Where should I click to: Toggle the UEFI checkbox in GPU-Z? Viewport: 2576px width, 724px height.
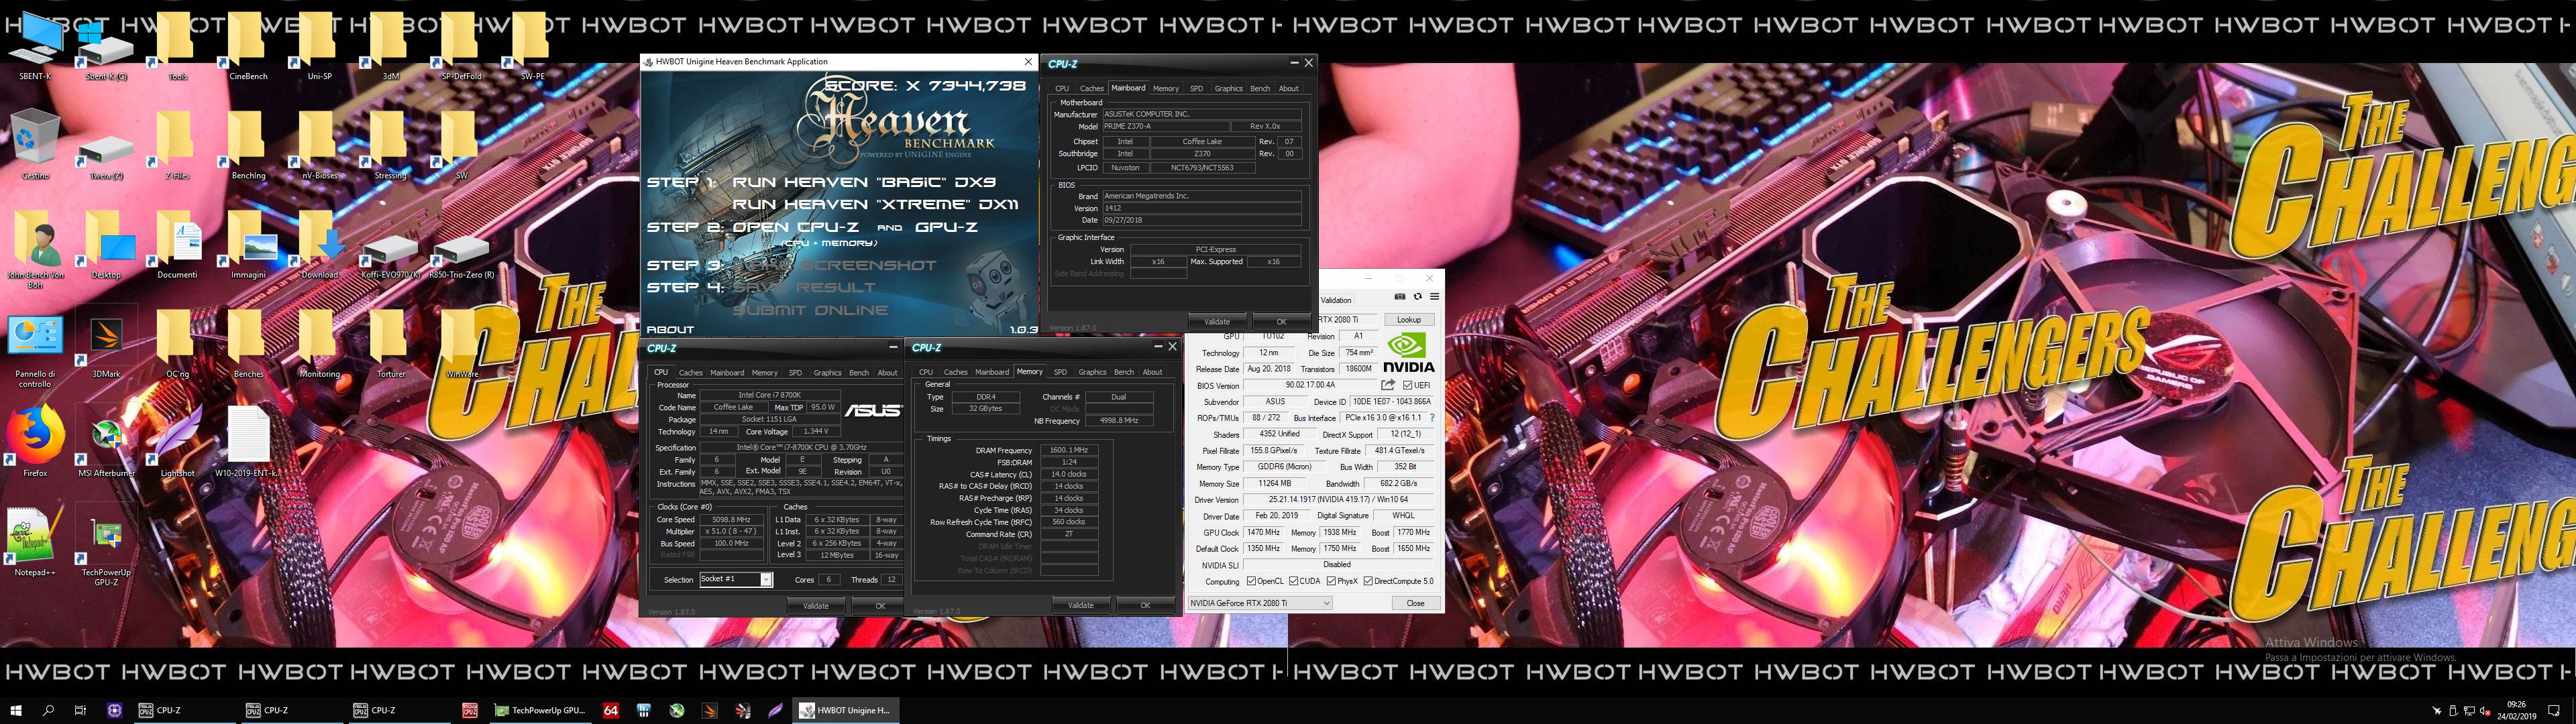[1408, 385]
